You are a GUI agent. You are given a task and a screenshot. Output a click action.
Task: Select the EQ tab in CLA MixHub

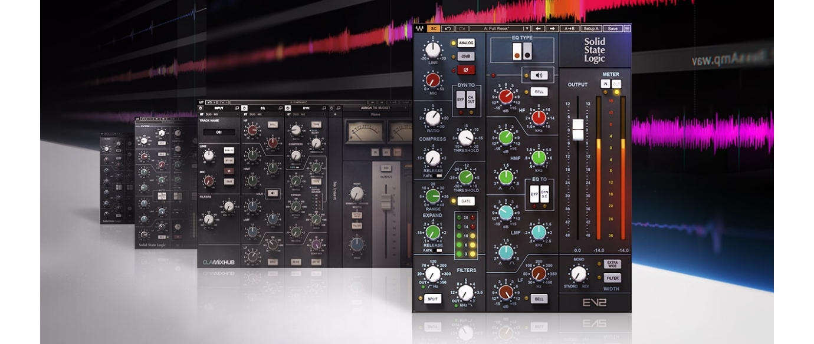point(263,108)
